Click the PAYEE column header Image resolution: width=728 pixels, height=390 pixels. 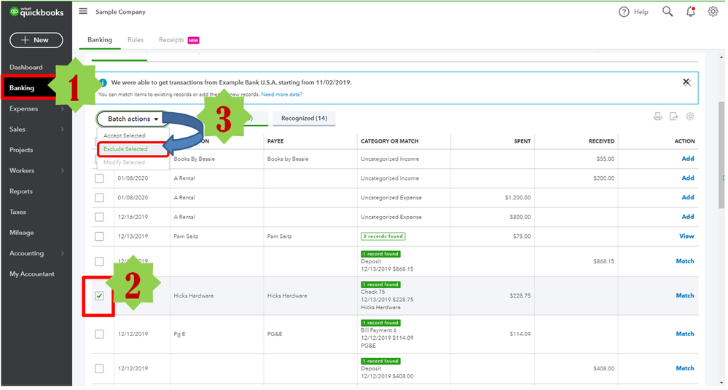click(x=275, y=141)
